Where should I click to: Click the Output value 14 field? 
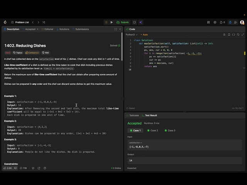click(184, 160)
